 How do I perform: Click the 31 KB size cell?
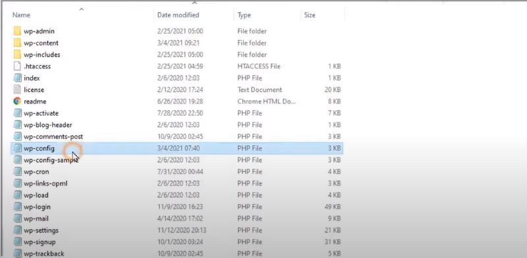click(333, 242)
